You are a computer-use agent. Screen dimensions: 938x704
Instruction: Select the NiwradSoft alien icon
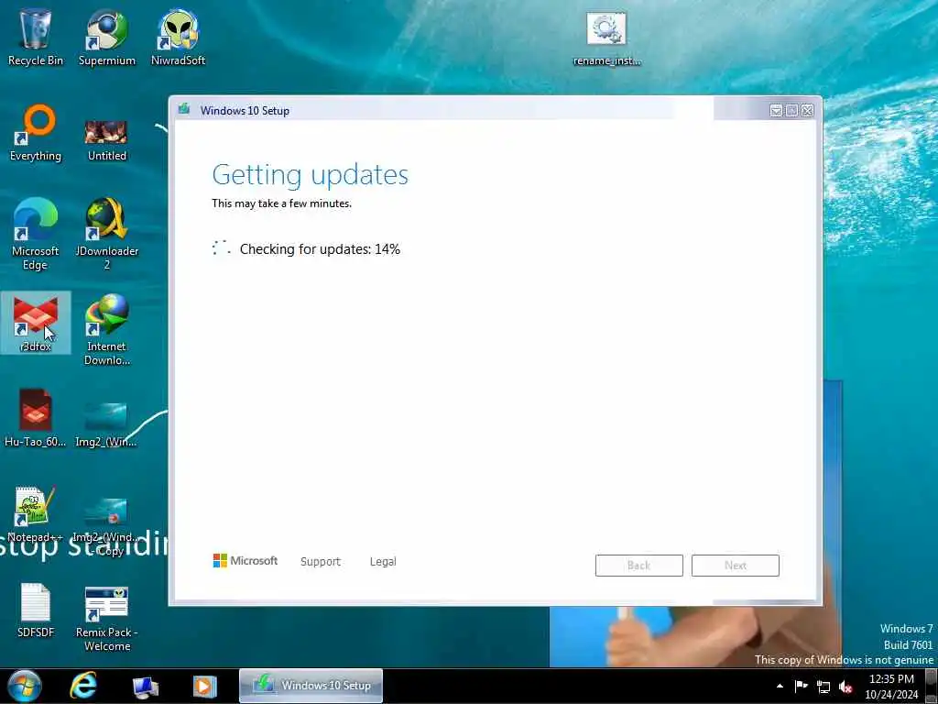(x=178, y=37)
